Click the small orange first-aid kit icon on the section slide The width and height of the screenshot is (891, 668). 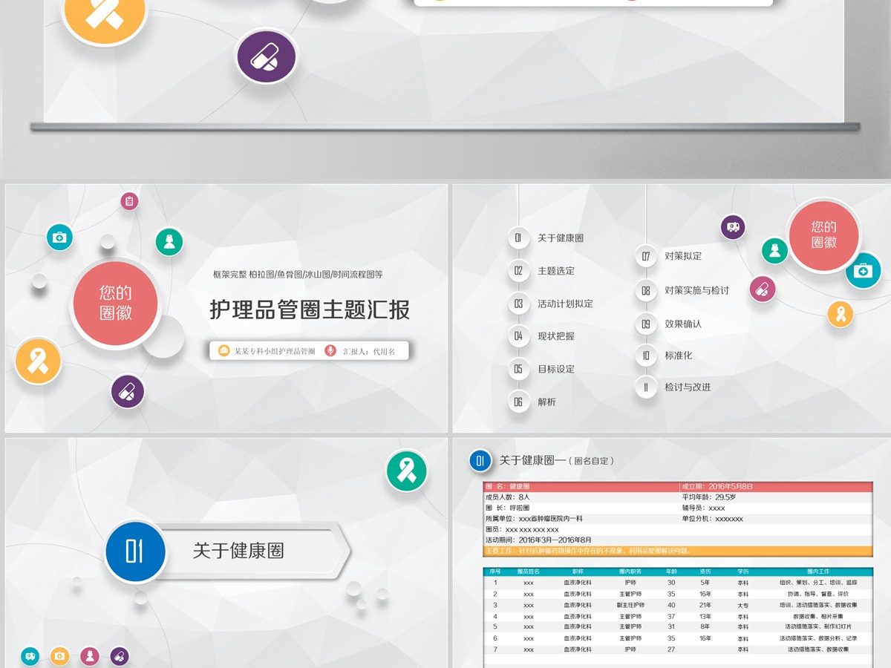click(60, 655)
